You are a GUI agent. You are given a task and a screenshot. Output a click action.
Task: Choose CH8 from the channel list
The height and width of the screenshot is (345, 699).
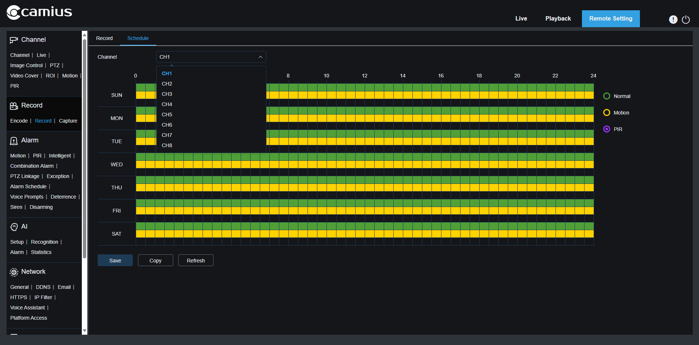click(x=167, y=145)
